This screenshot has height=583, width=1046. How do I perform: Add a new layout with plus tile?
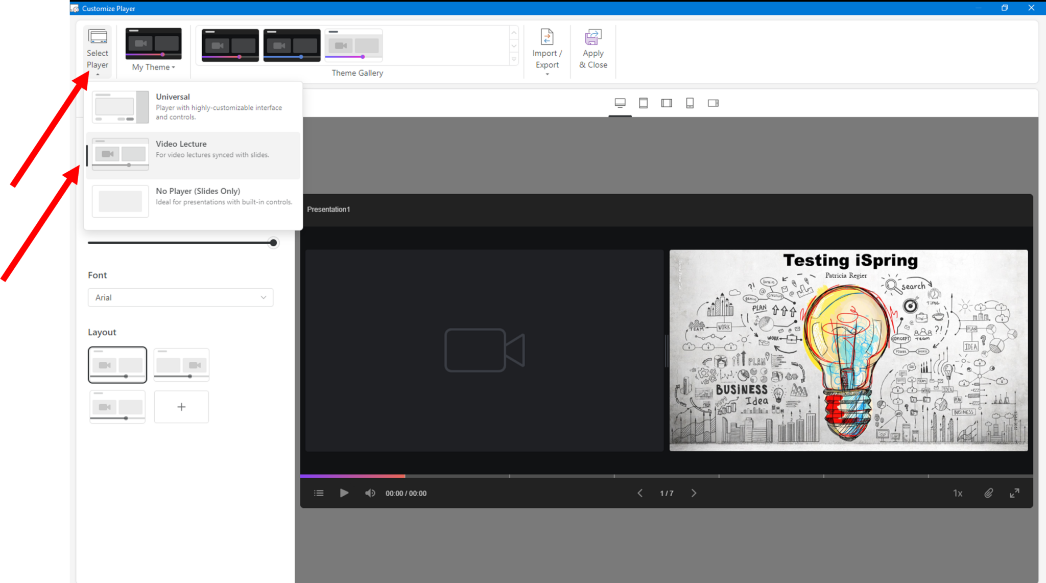click(x=181, y=407)
